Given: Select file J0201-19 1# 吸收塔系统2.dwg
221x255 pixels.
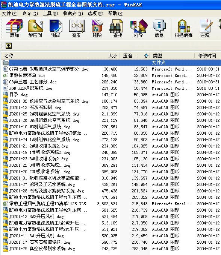Looking at the screenshot, I should click(x=40, y=152).
